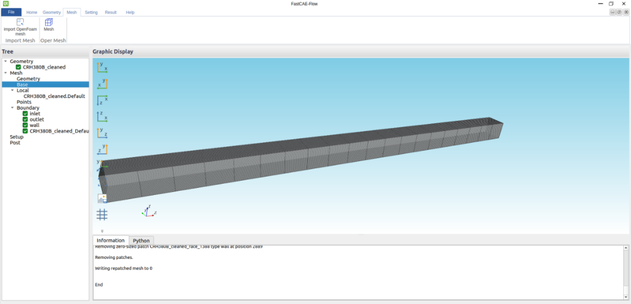Click the 'Removing patches.' log line
The image size is (631, 304).
(114, 257)
